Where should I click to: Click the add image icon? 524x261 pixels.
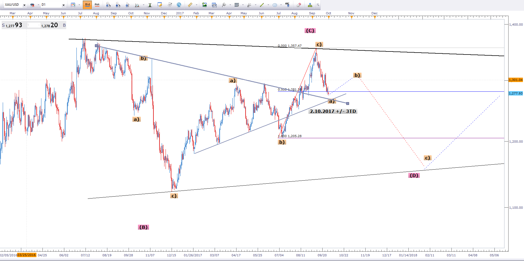[204, 5]
